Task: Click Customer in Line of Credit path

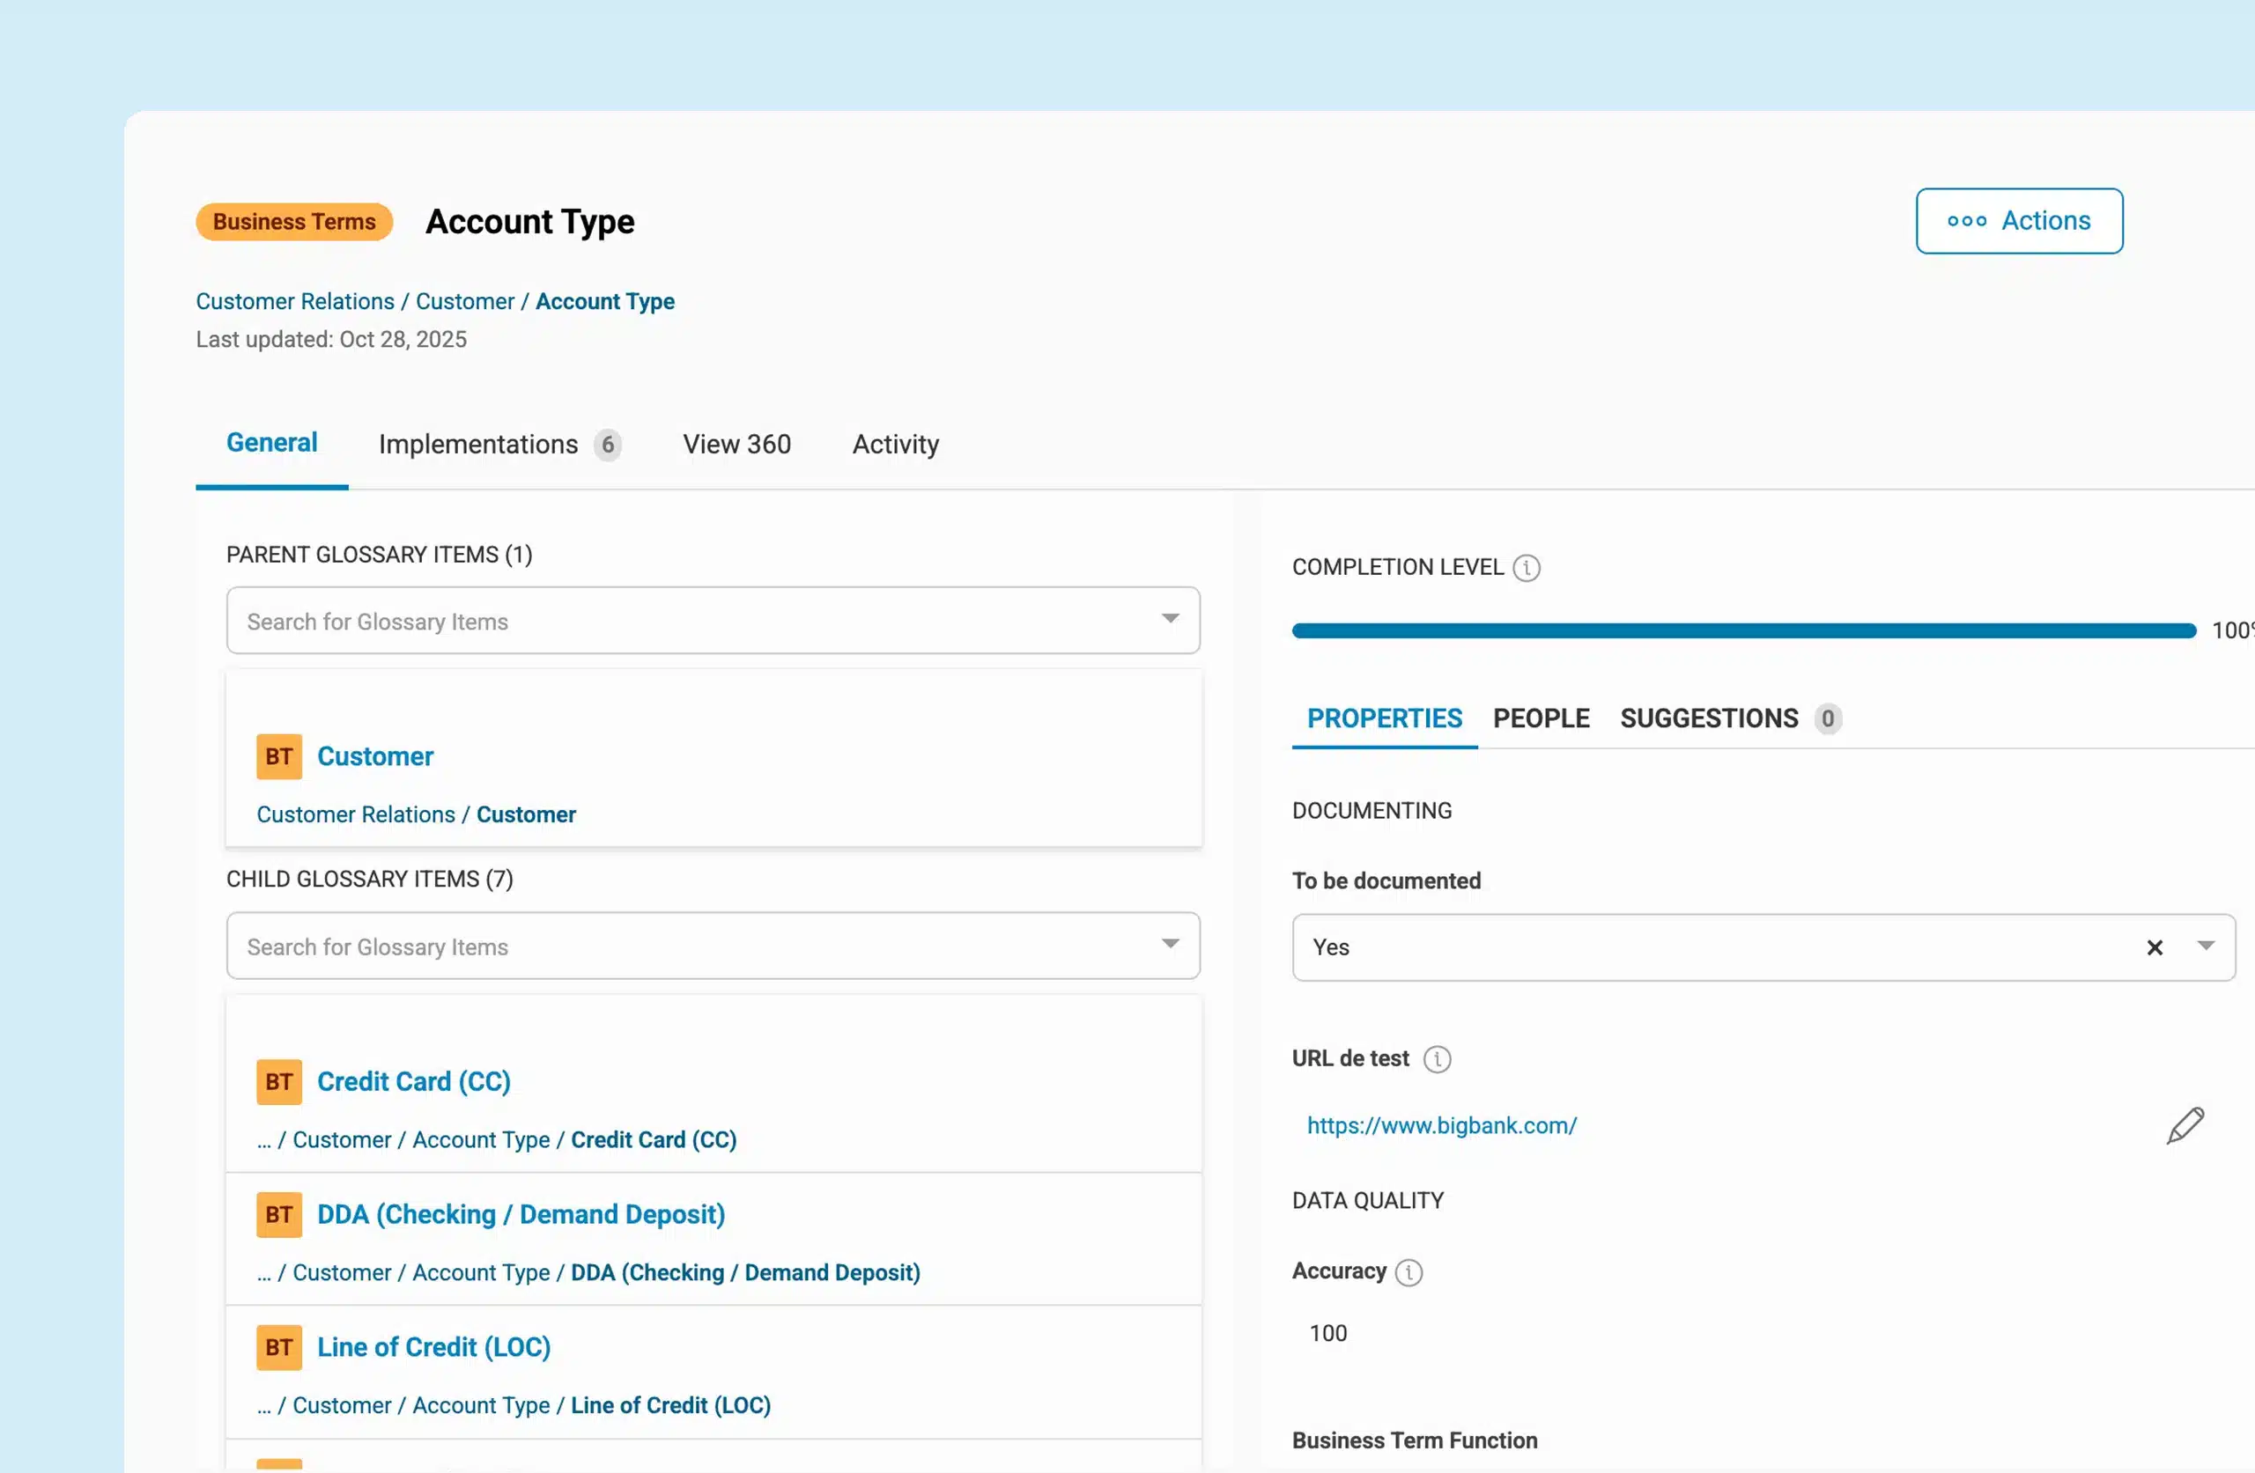Action: click(341, 1405)
